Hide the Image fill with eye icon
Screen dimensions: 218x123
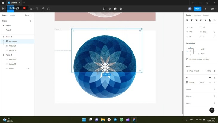210,82
